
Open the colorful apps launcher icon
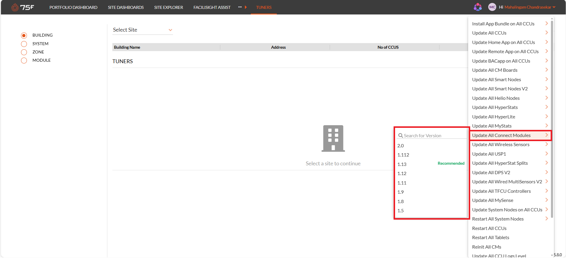(x=478, y=7)
